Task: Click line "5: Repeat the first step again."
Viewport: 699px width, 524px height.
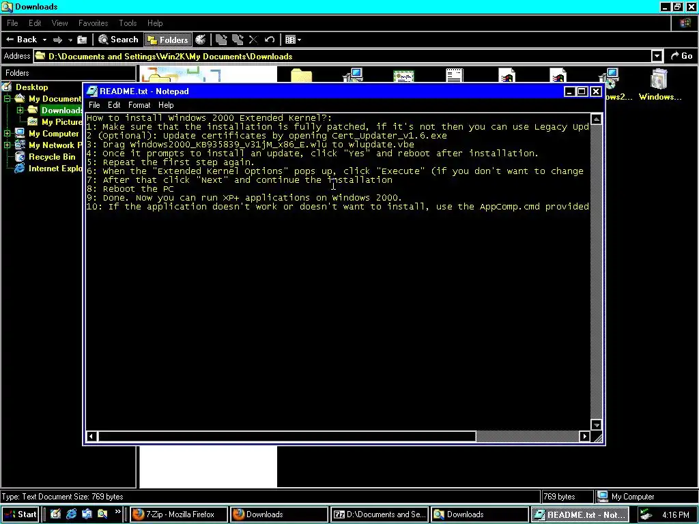Action: click(x=170, y=162)
